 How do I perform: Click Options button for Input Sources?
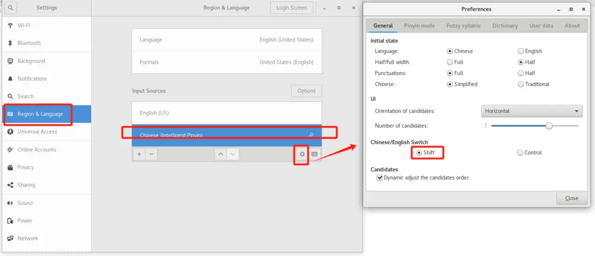click(x=307, y=91)
